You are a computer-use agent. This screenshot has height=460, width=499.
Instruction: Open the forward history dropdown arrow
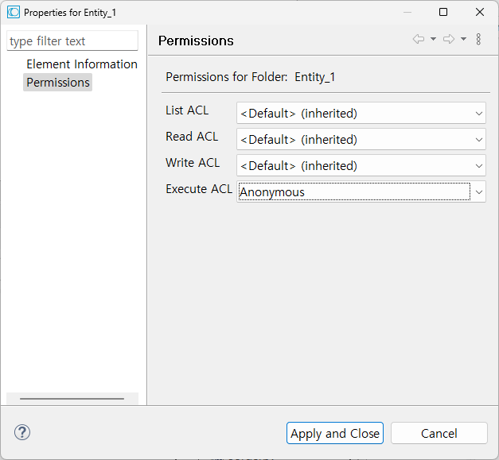point(464,39)
